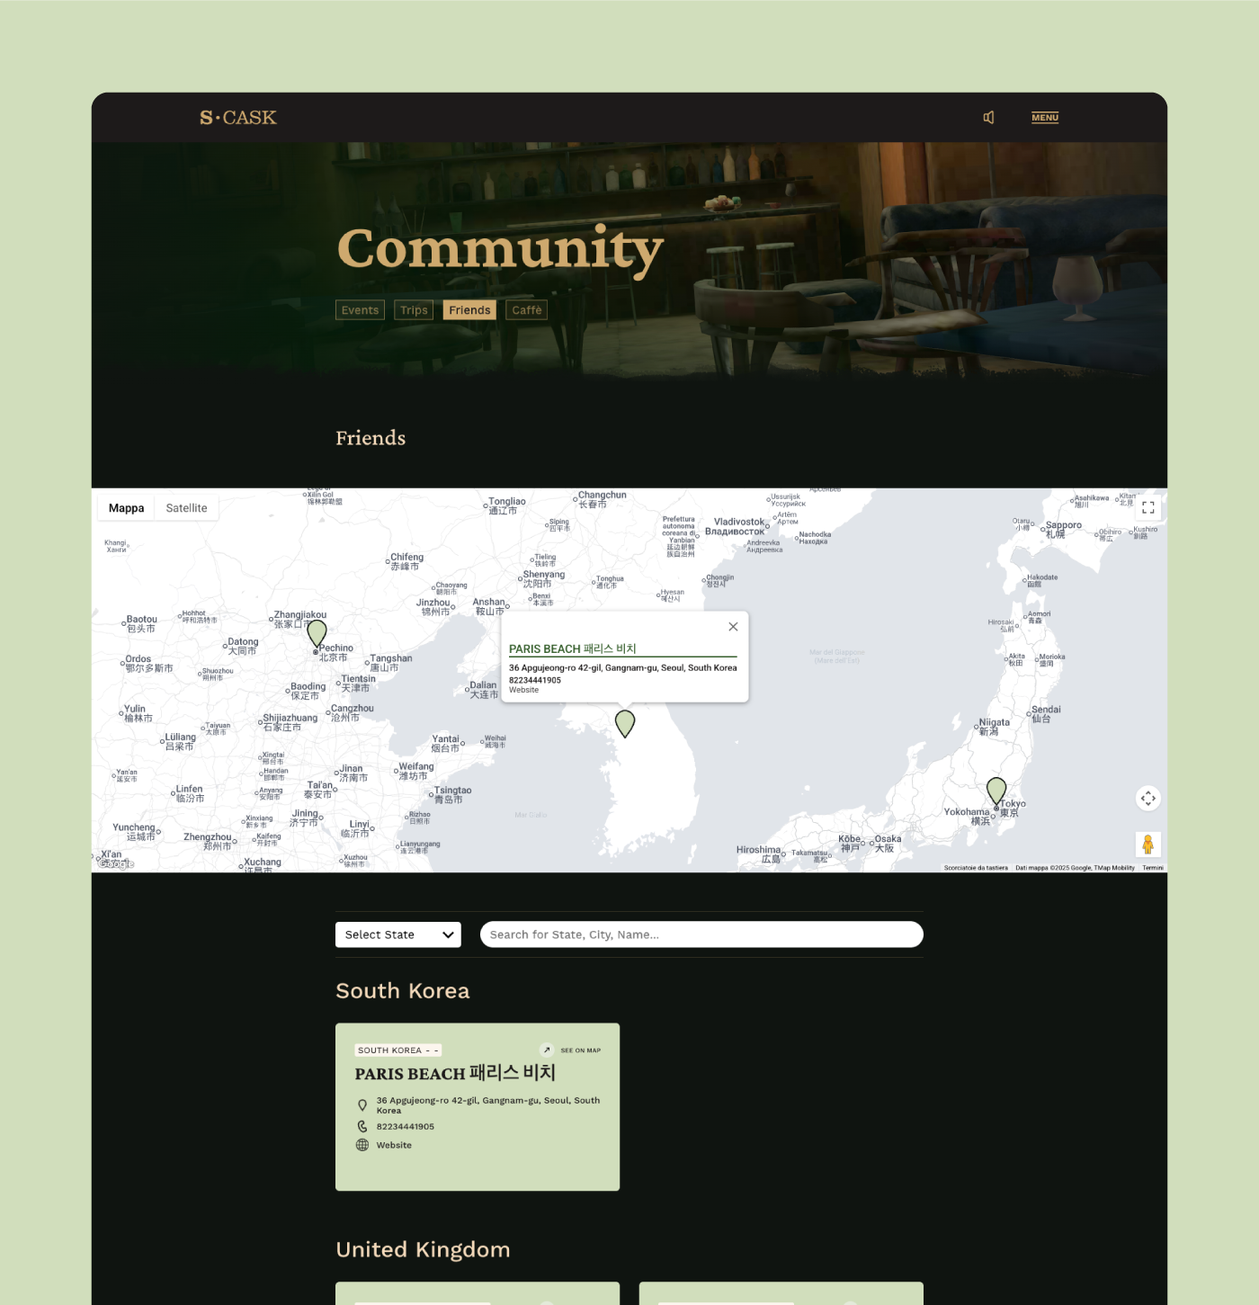
Task: Click the S·CASK logo
Action: tap(238, 118)
